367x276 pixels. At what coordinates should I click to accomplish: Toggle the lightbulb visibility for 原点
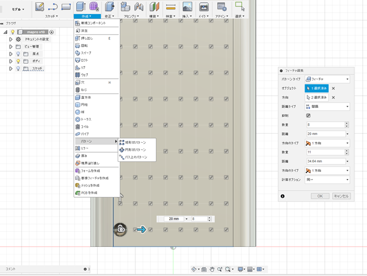18,54
